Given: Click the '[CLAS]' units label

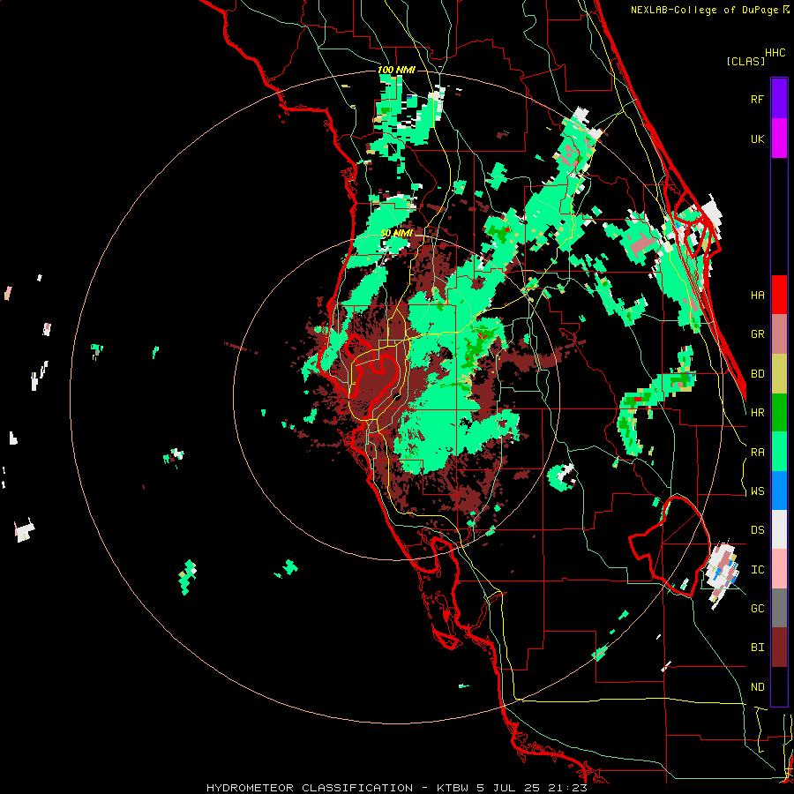Looking at the screenshot, I should tap(745, 61).
